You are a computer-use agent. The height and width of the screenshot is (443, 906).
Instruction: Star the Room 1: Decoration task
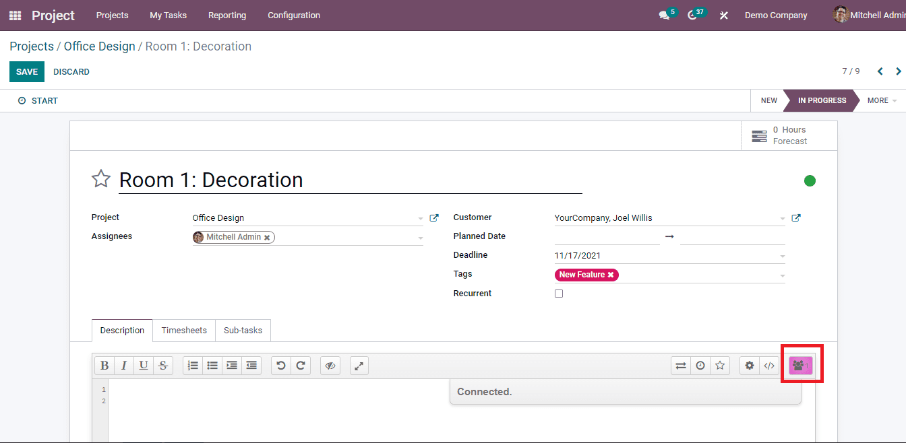point(100,179)
